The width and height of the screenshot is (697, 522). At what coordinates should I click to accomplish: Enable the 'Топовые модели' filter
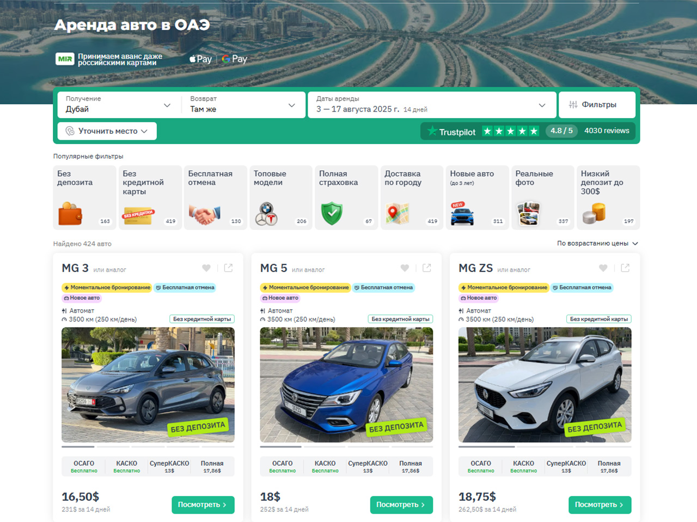[x=280, y=197]
